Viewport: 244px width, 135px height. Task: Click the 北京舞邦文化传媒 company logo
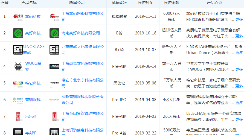click(54, 50)
